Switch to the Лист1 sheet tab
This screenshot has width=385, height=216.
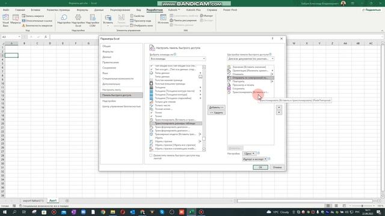pos(53,201)
